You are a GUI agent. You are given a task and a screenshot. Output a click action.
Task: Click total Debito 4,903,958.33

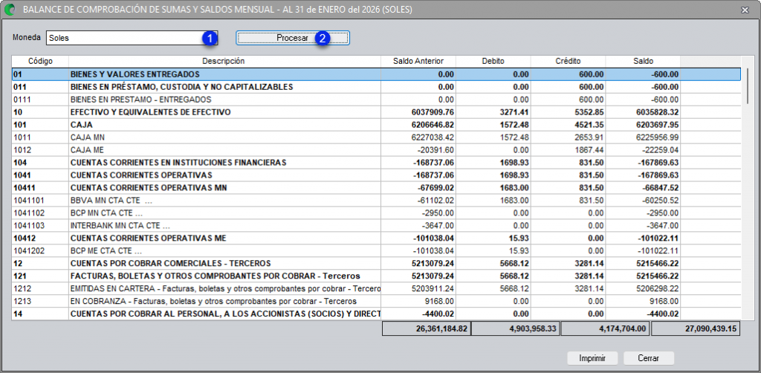tap(516, 329)
